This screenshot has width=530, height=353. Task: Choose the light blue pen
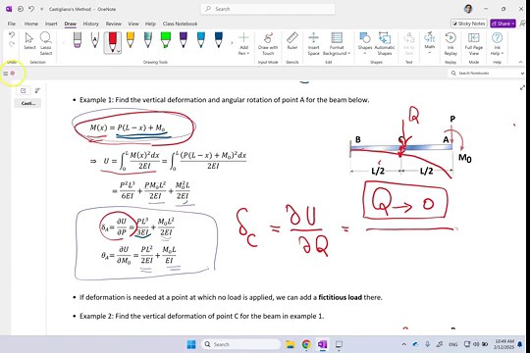[201, 40]
